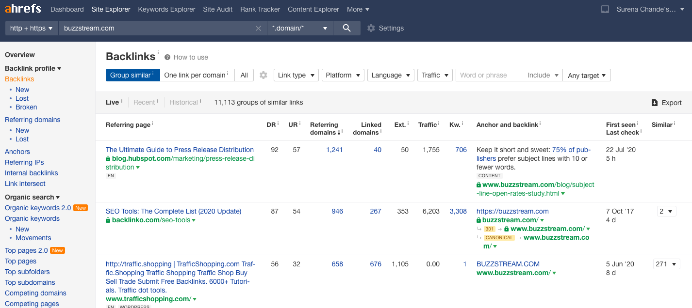Switch to the Live index

(112, 102)
